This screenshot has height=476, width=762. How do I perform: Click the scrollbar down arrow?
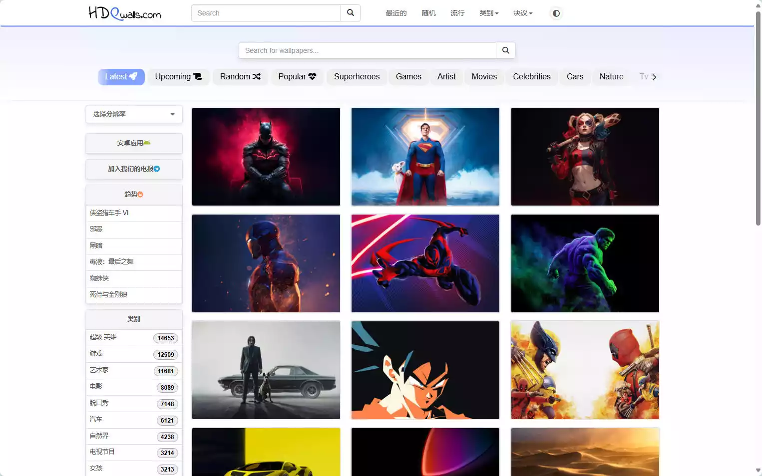tap(758, 471)
